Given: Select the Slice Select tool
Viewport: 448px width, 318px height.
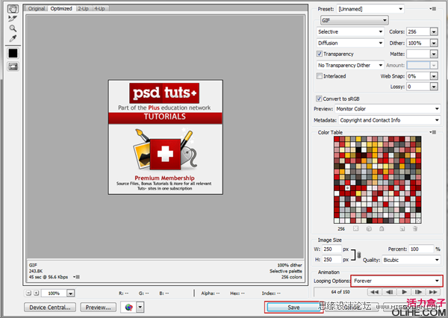Looking at the screenshot, I should pos(13,19).
